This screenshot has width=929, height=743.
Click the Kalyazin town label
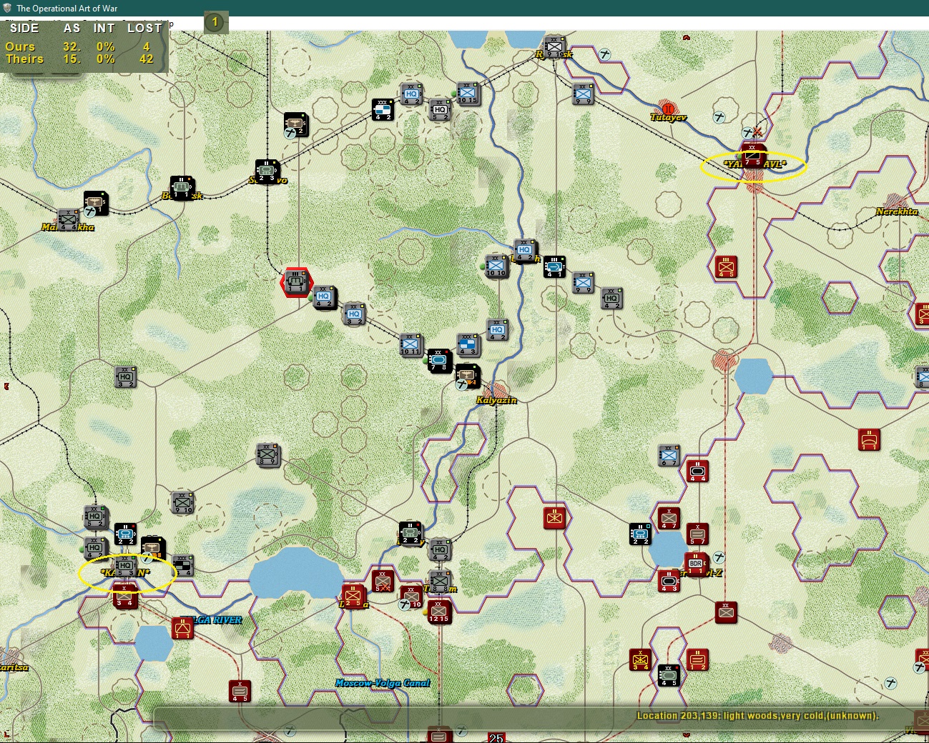tap(496, 400)
